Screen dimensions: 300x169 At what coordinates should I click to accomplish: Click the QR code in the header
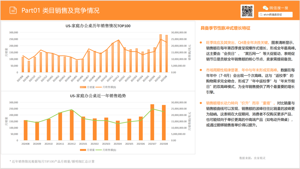pyautogui.click(x=247, y=11)
